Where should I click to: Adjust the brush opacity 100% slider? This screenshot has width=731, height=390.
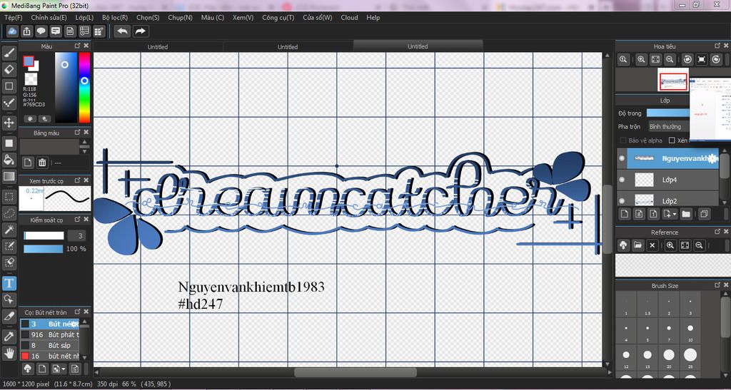pos(44,249)
